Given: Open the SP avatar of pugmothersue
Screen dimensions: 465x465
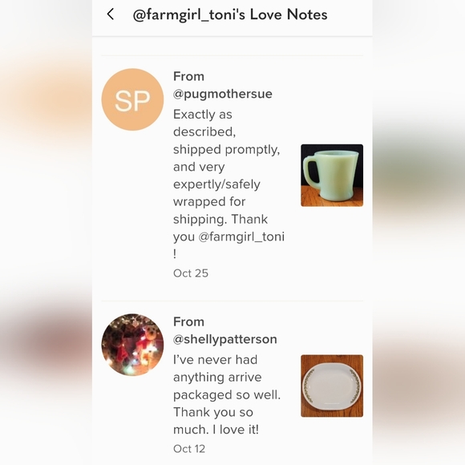Looking at the screenshot, I should coord(132,99).
